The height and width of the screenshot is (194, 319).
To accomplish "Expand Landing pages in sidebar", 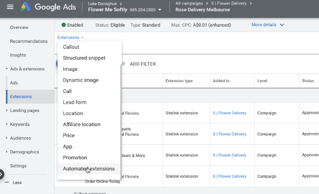I will point(7,111).
